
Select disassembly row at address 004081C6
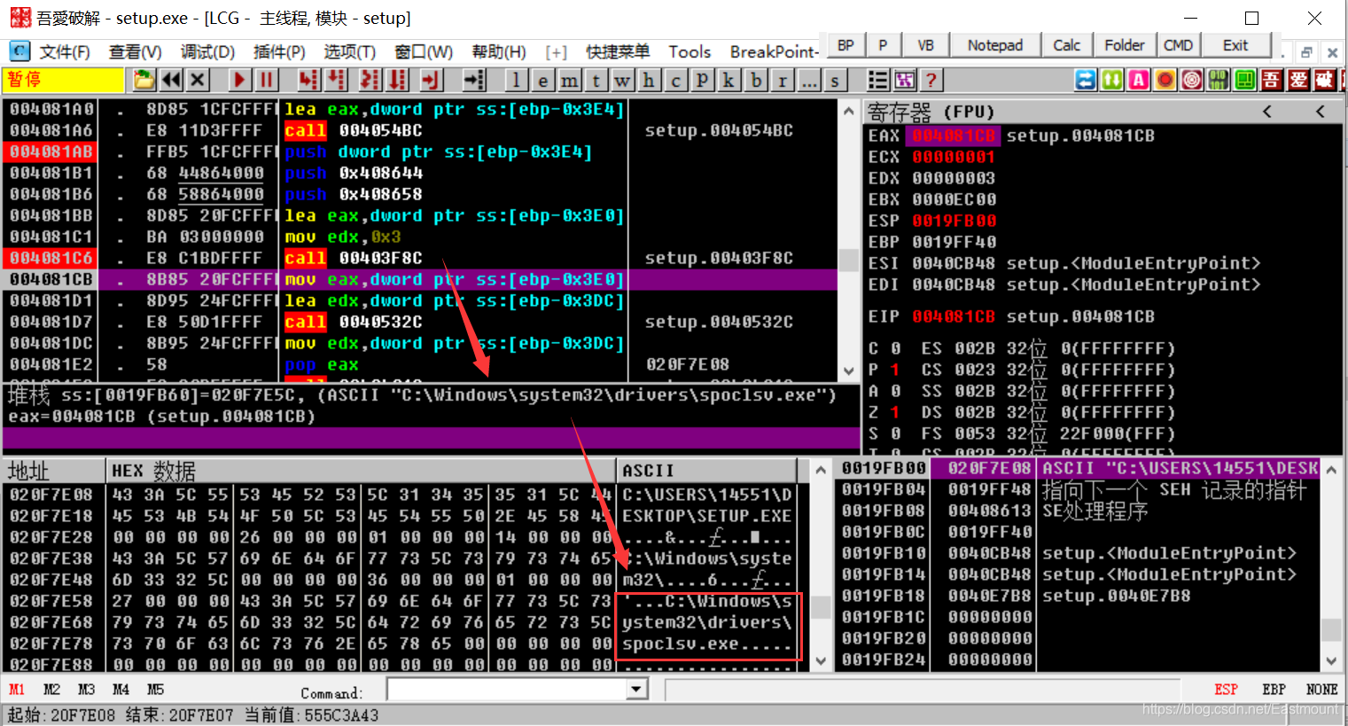[420, 258]
